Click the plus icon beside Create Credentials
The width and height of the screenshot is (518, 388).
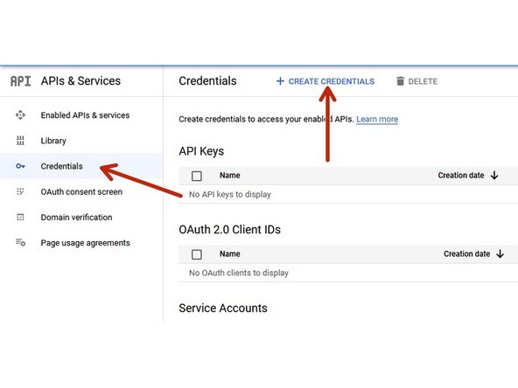pyautogui.click(x=280, y=81)
